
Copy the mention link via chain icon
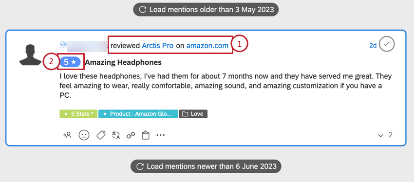pyautogui.click(x=131, y=136)
